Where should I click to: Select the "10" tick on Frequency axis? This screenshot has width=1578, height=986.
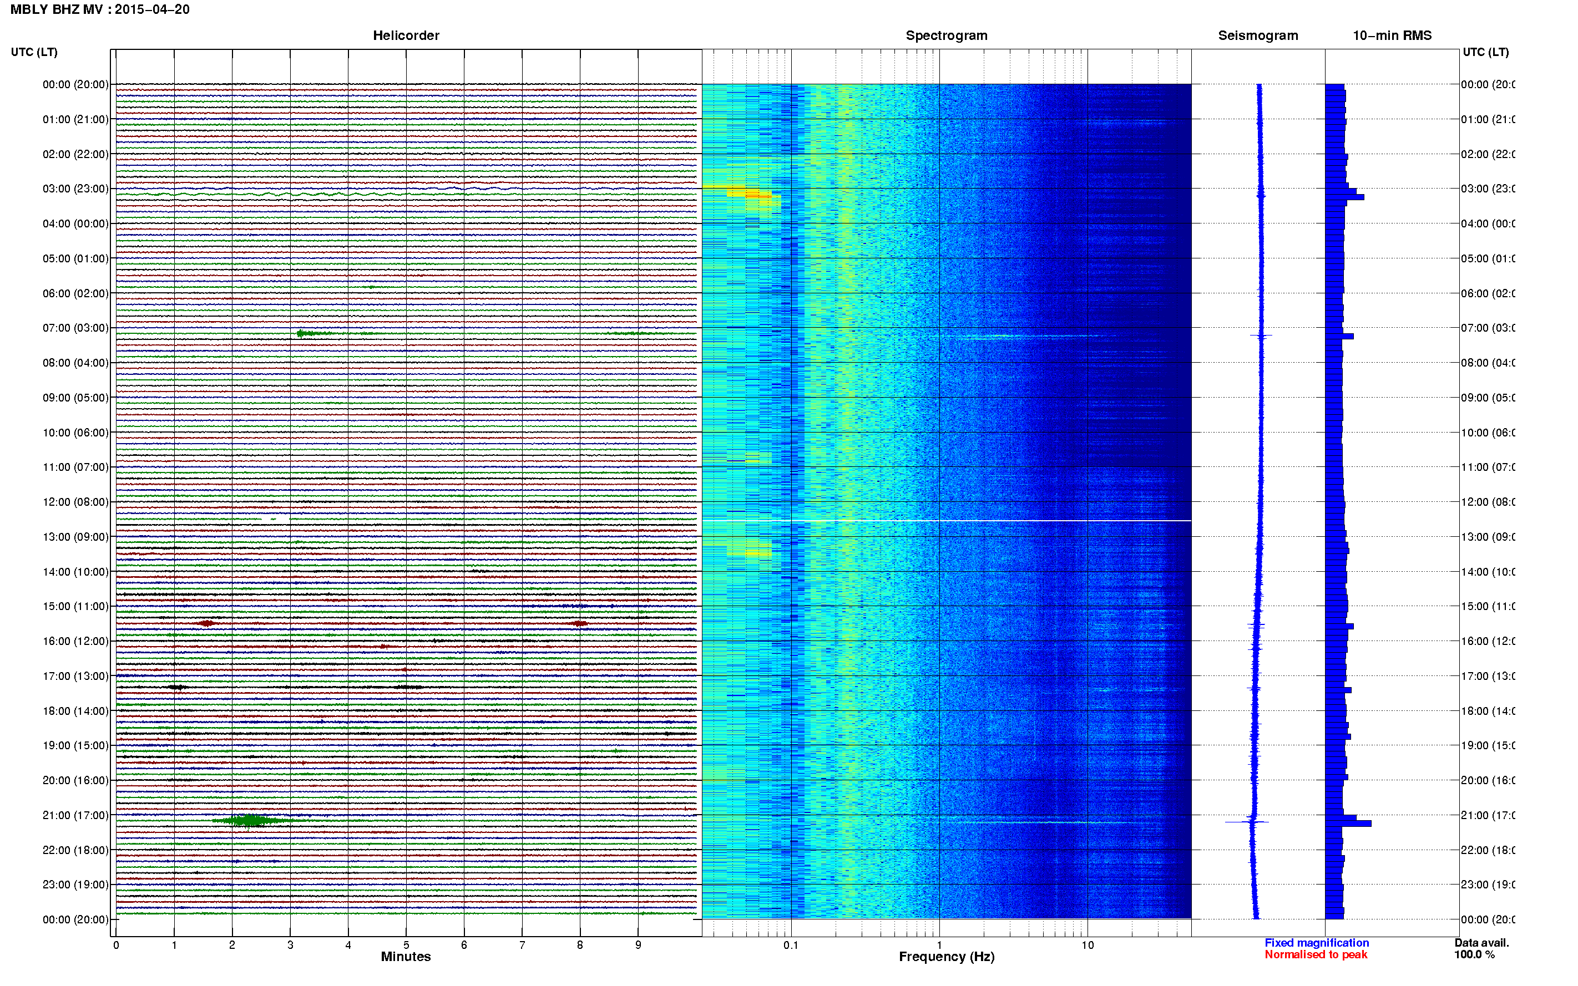click(1088, 945)
